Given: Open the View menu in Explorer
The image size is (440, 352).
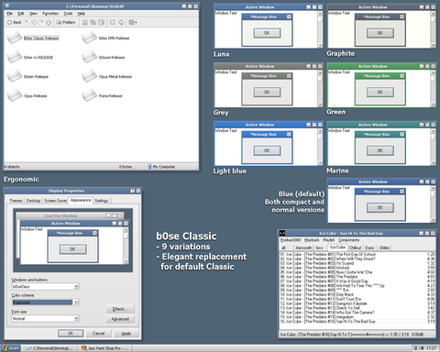Looking at the screenshot, I should click(x=33, y=14).
